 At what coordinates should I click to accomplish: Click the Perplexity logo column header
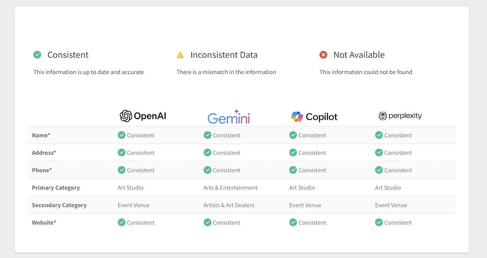[400, 116]
